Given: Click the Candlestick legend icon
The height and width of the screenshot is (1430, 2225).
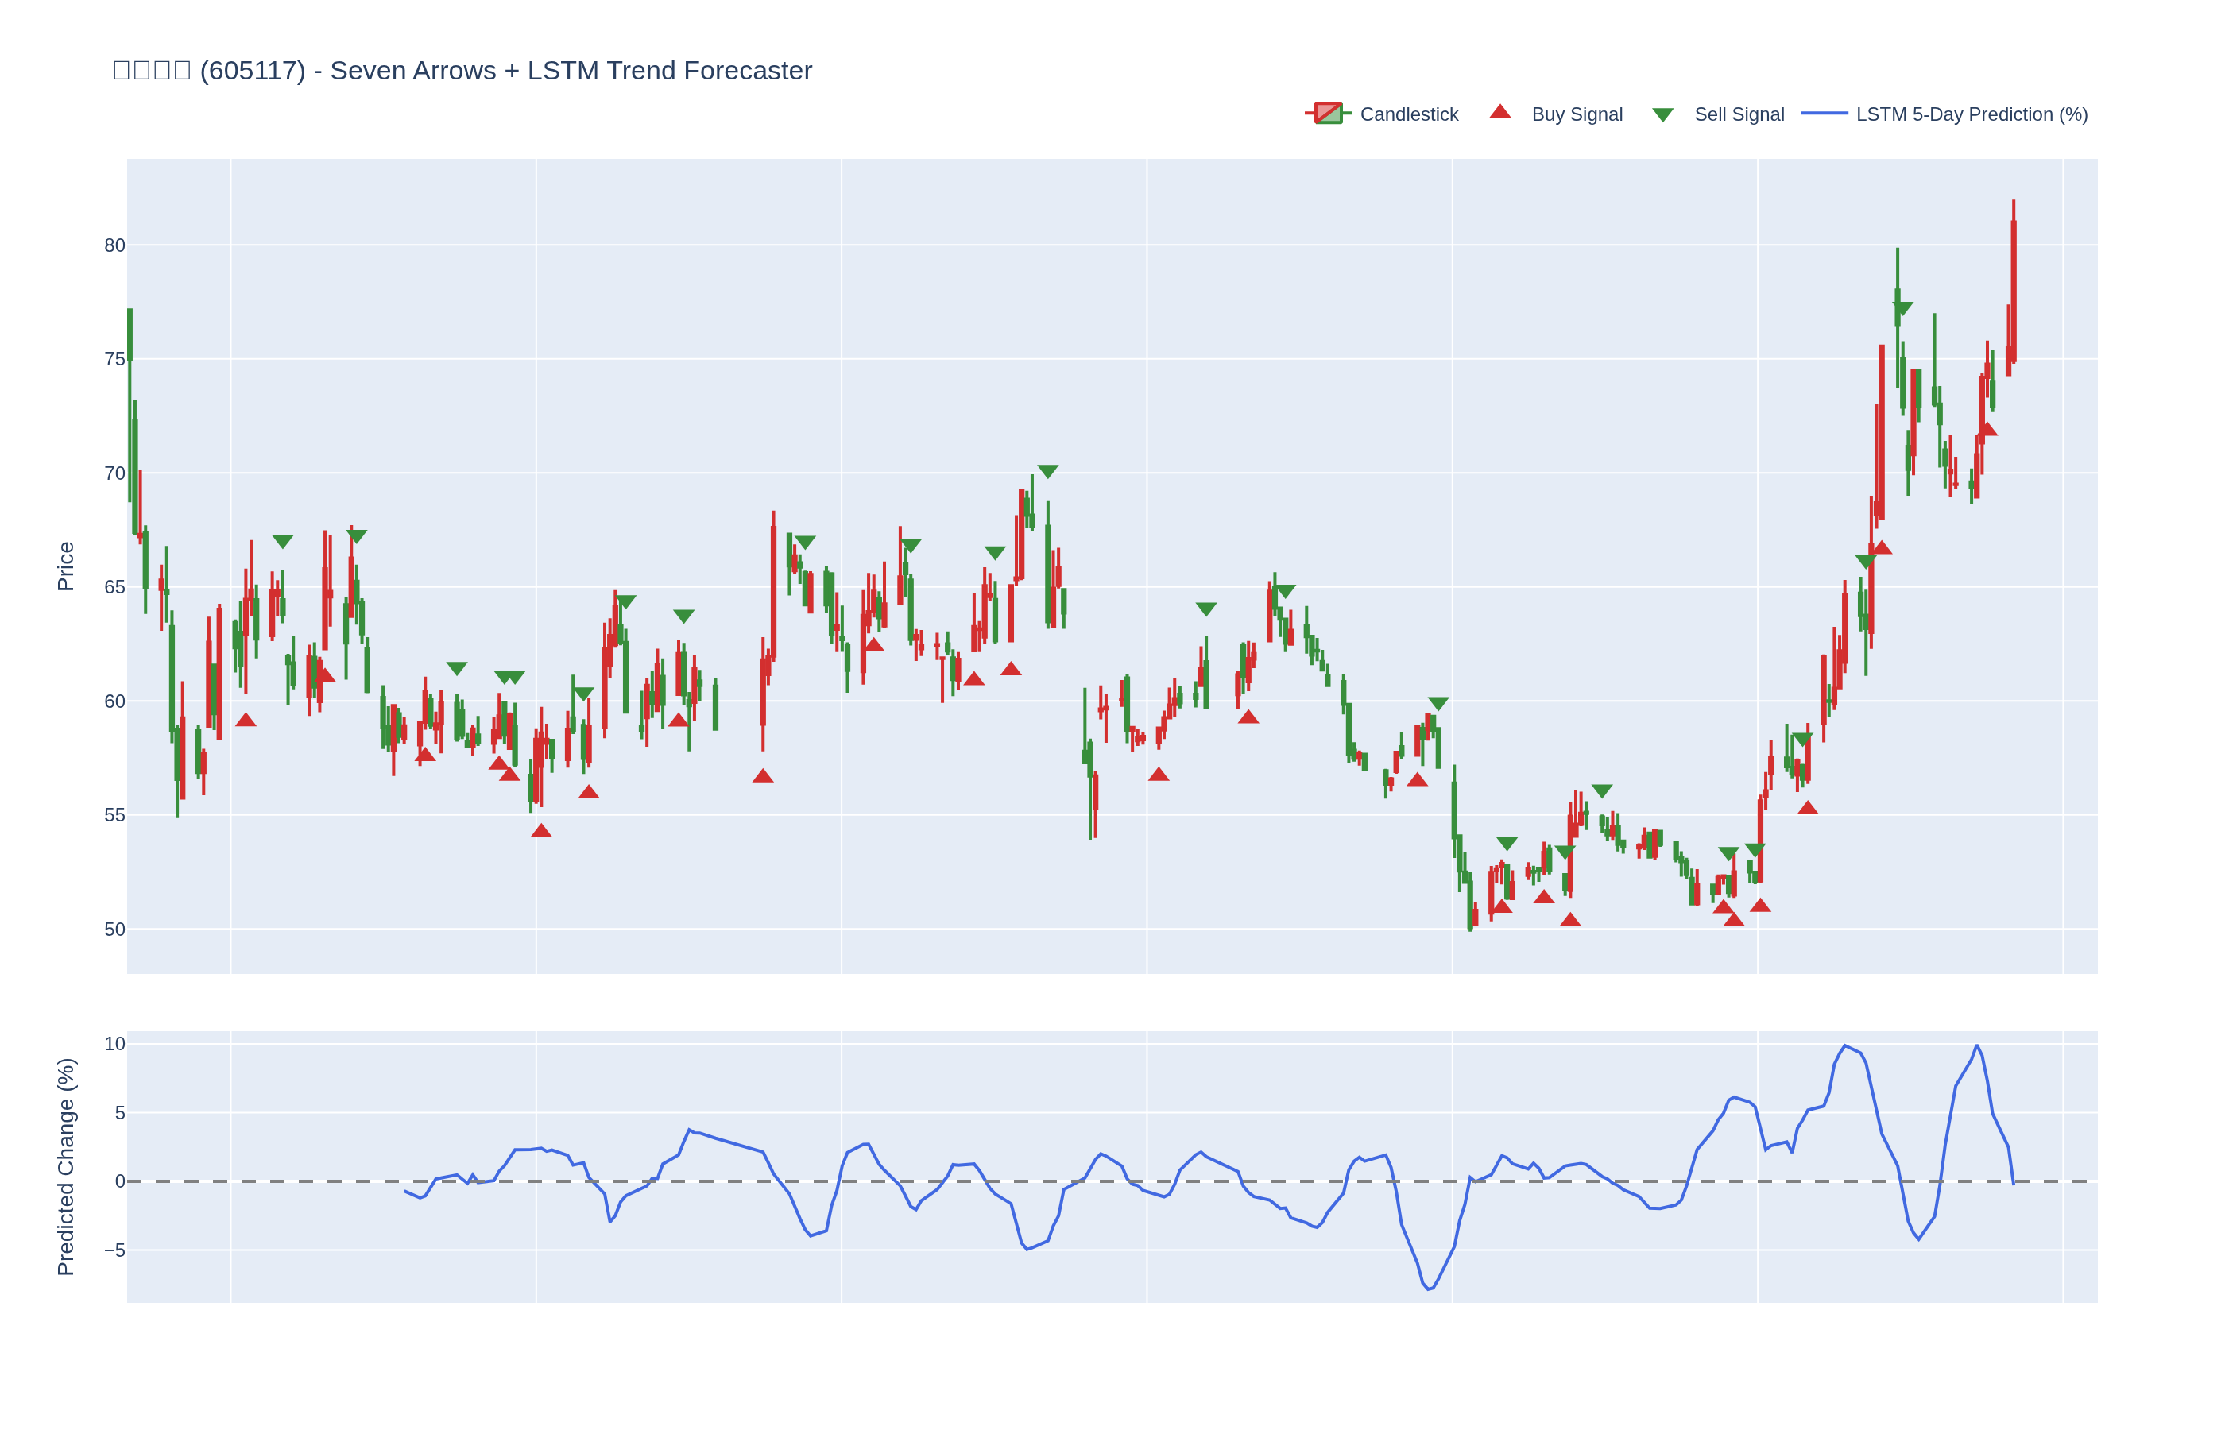Looking at the screenshot, I should pyautogui.click(x=1328, y=114).
